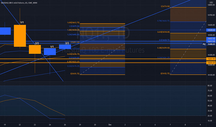Click date 29 on the time axis
Screen dimensions: 216x127
tap(80, 125)
